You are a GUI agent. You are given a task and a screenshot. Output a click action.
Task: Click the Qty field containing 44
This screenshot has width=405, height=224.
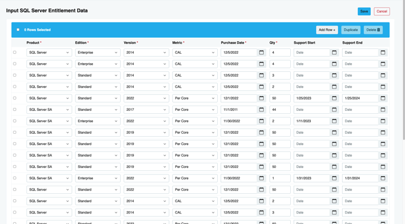pyautogui.click(x=280, y=110)
